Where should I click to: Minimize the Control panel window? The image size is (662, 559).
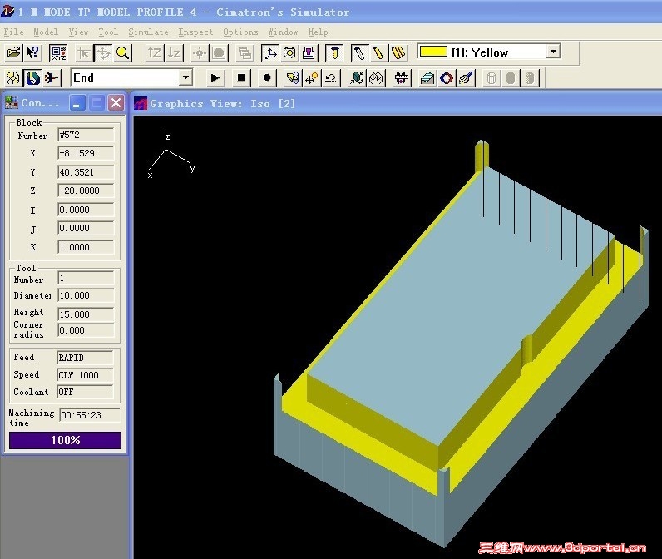click(x=77, y=103)
